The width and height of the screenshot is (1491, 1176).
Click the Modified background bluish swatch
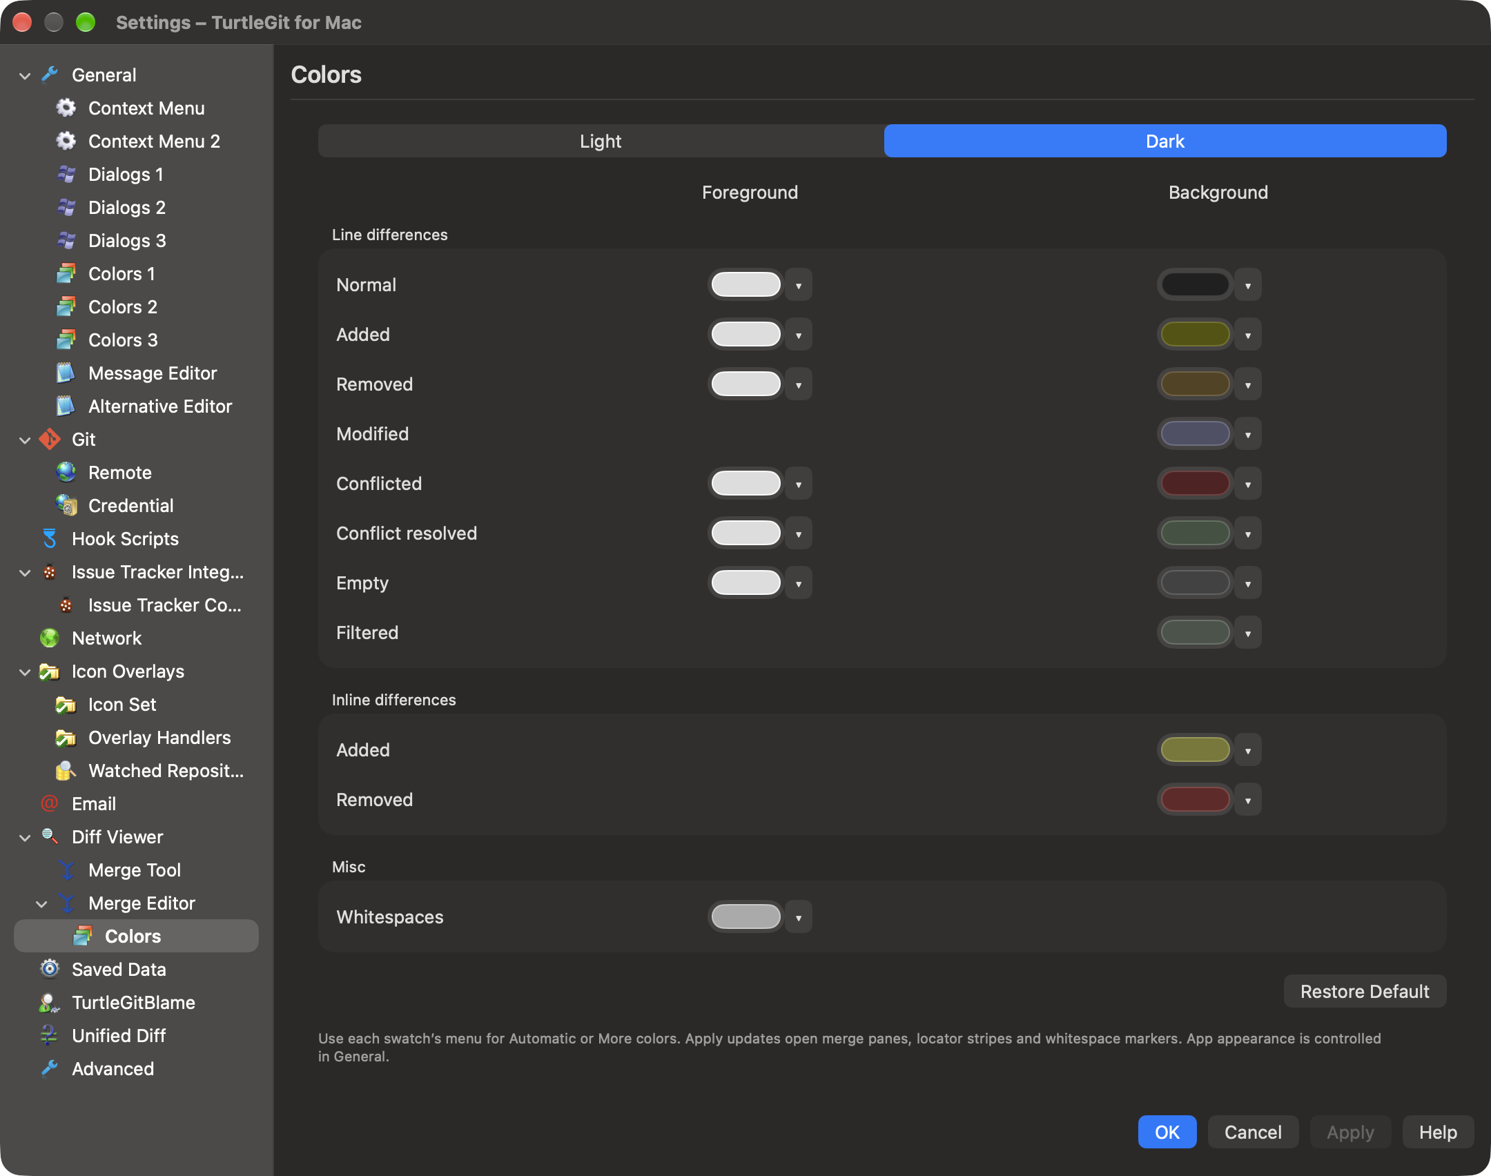(1195, 434)
